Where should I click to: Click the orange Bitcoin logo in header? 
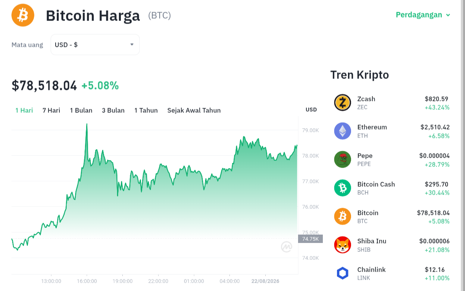[23, 15]
